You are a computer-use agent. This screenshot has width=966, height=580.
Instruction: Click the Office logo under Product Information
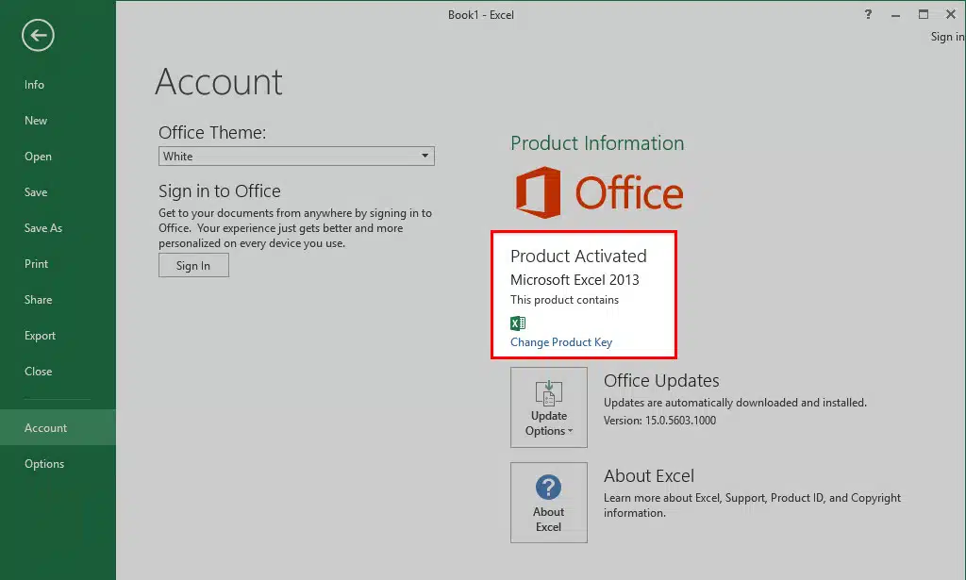(x=599, y=192)
